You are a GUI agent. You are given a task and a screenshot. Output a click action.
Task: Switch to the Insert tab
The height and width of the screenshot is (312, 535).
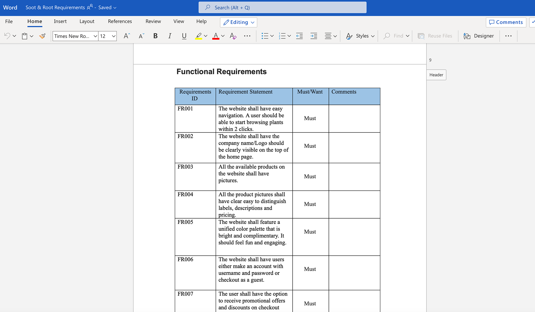pos(60,21)
